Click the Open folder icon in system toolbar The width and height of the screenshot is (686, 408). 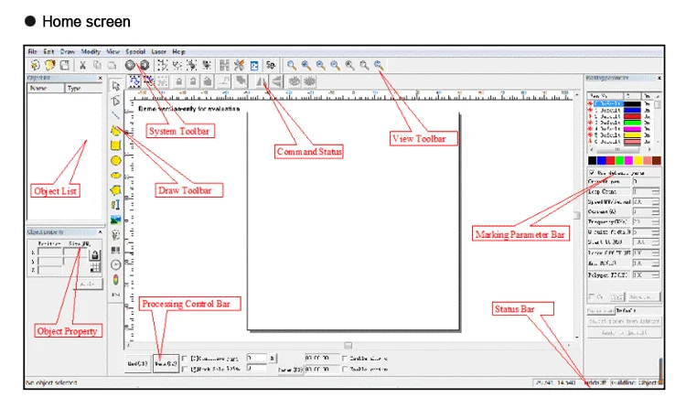49,65
